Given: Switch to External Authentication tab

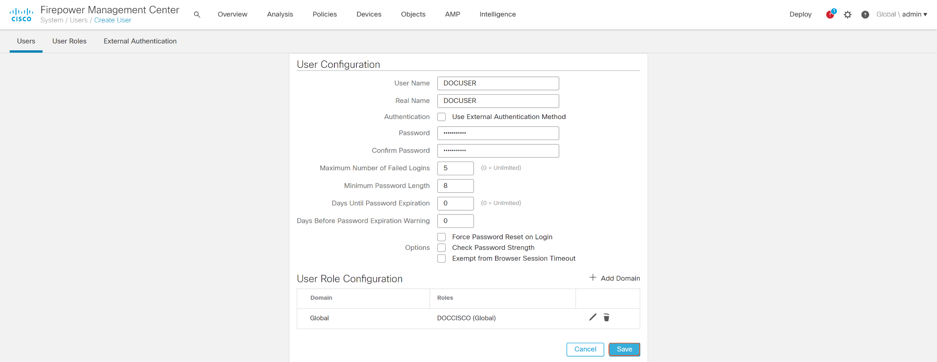Looking at the screenshot, I should [140, 41].
